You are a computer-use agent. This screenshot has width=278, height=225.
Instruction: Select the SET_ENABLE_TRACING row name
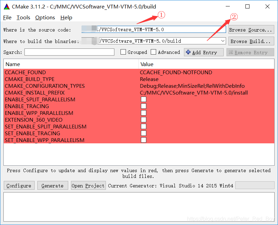click(33, 133)
